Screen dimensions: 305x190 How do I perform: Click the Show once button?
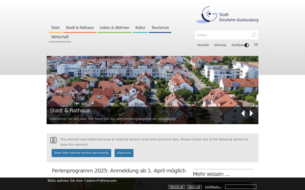(124, 153)
